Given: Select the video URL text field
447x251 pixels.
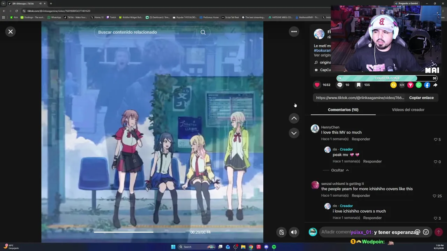Looking at the screenshot, I should tap(360, 98).
